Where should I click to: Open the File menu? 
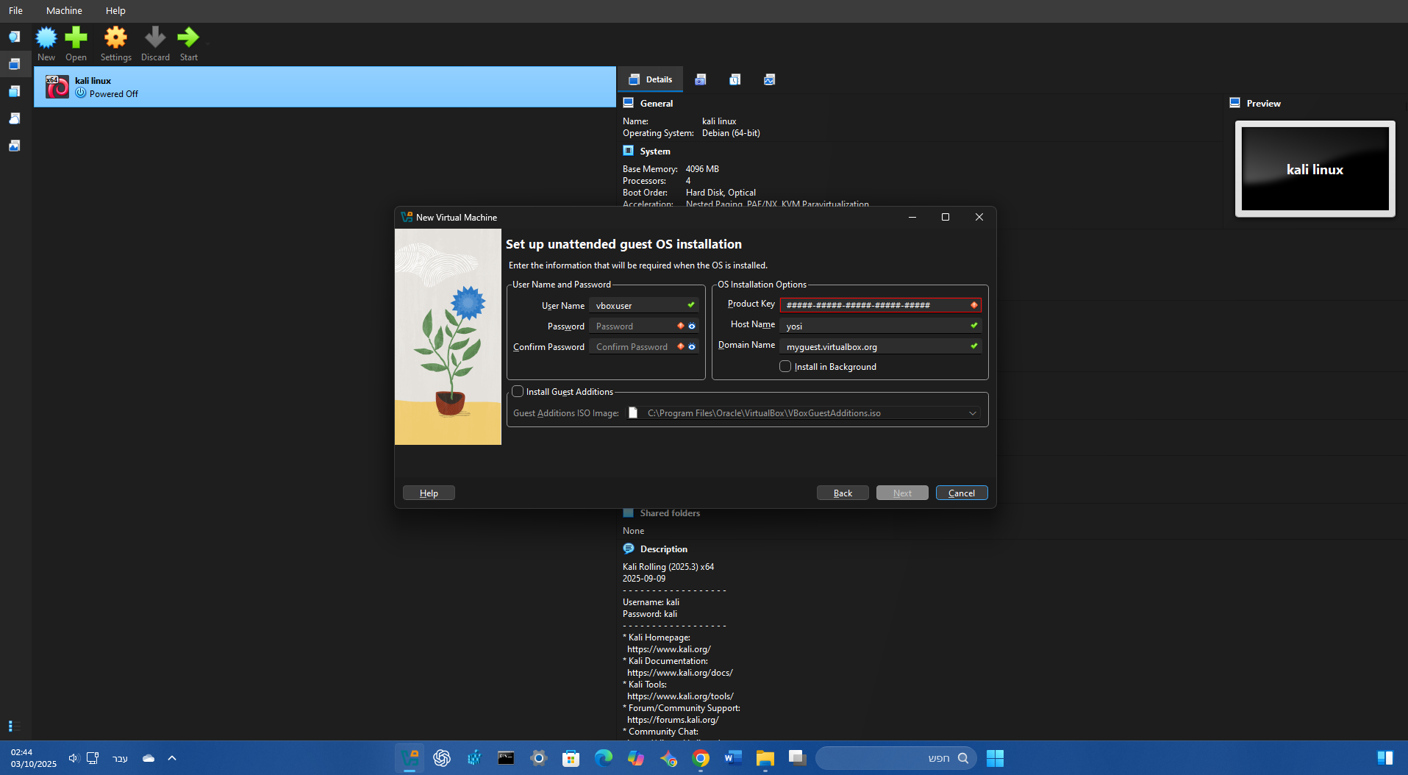(x=15, y=11)
